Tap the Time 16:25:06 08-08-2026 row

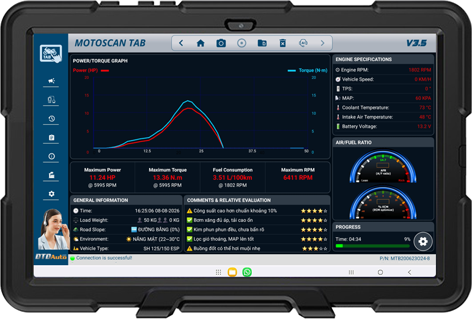126,211
